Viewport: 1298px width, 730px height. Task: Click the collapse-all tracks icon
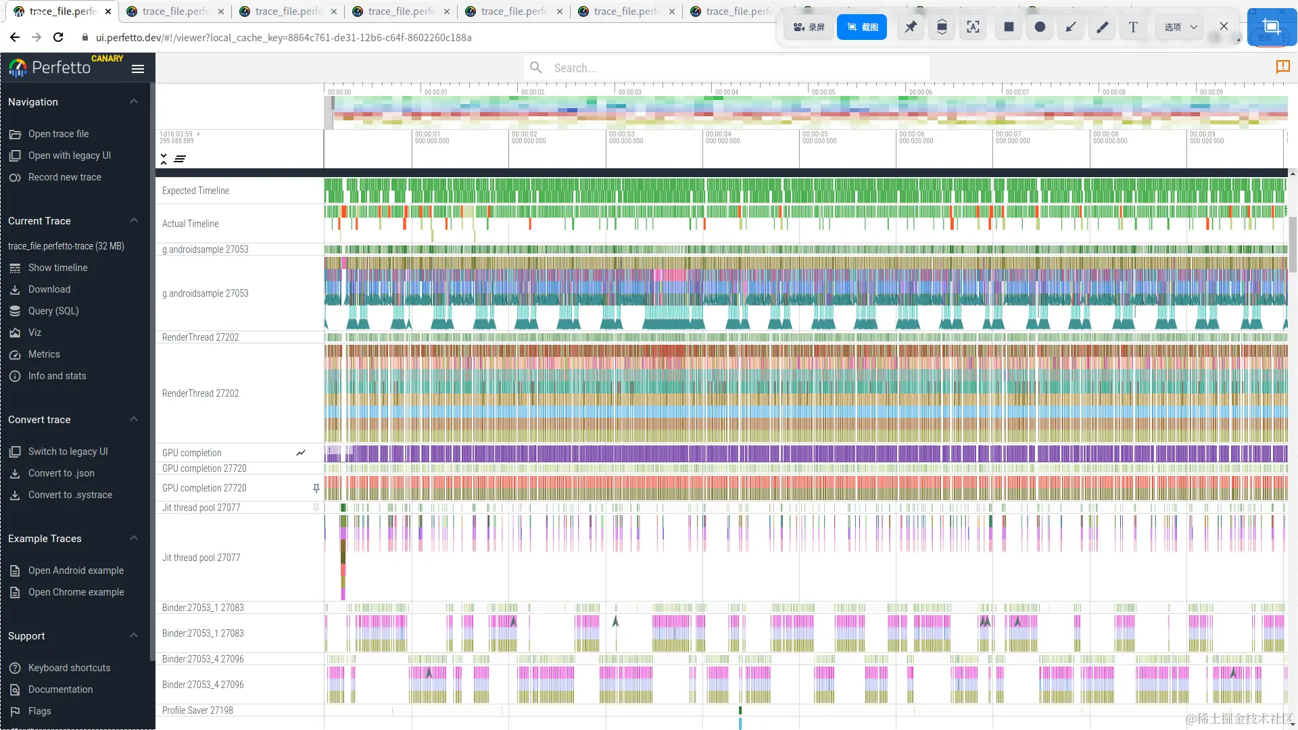click(164, 159)
